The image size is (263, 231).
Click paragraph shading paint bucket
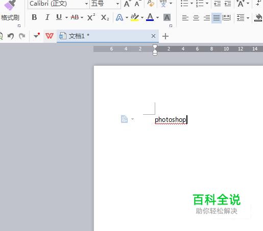tap(258, 18)
